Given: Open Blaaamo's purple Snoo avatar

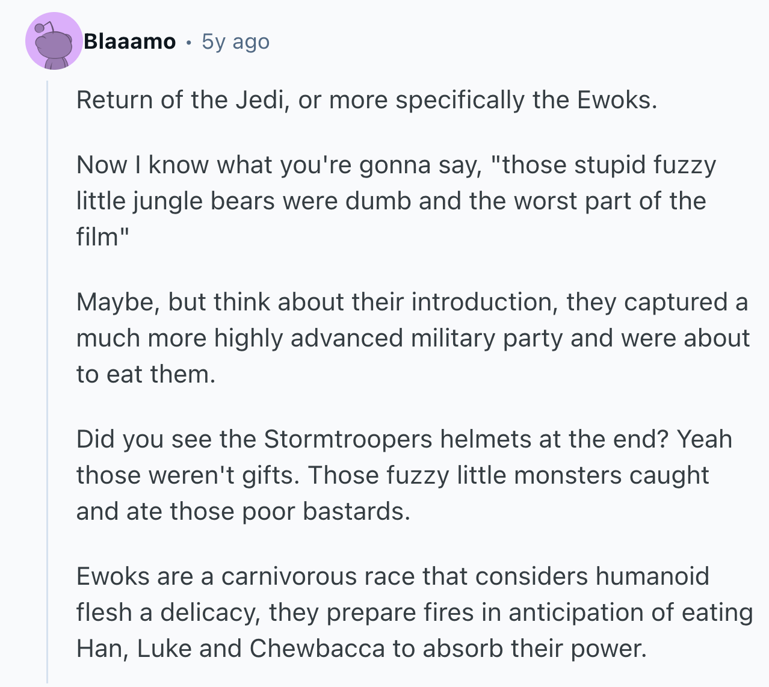Looking at the screenshot, I should coord(54,41).
